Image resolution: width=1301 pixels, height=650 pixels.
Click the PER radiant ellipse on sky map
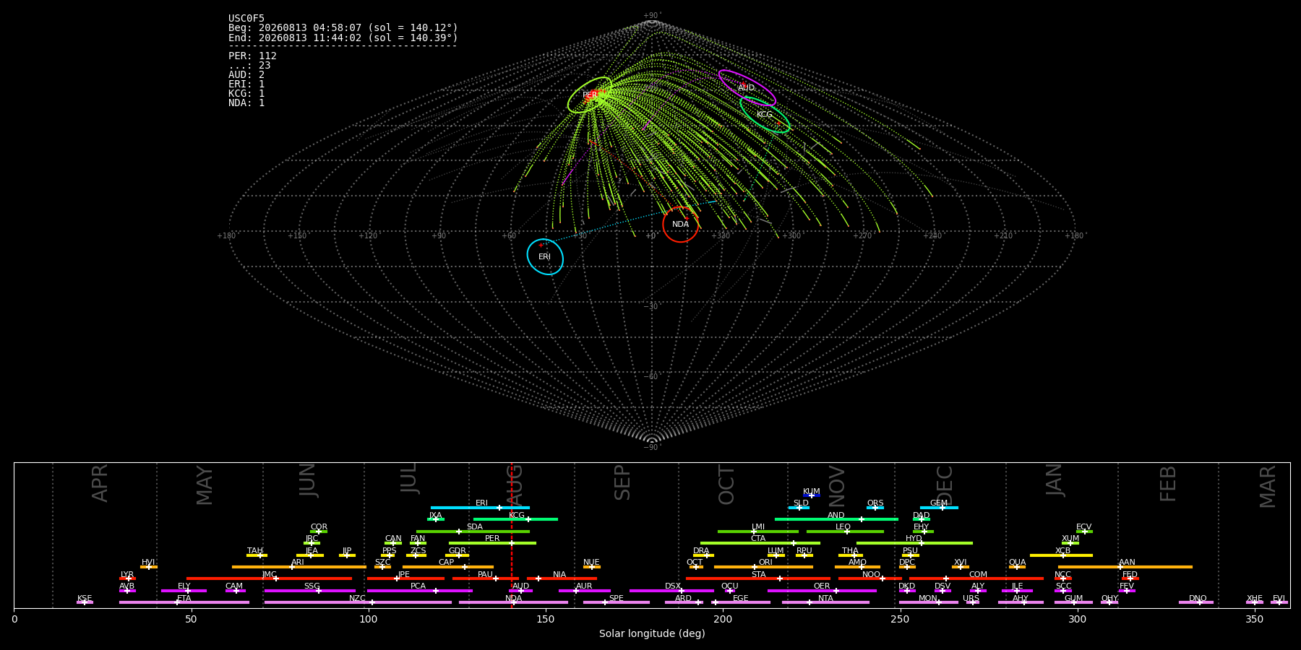[x=590, y=95]
